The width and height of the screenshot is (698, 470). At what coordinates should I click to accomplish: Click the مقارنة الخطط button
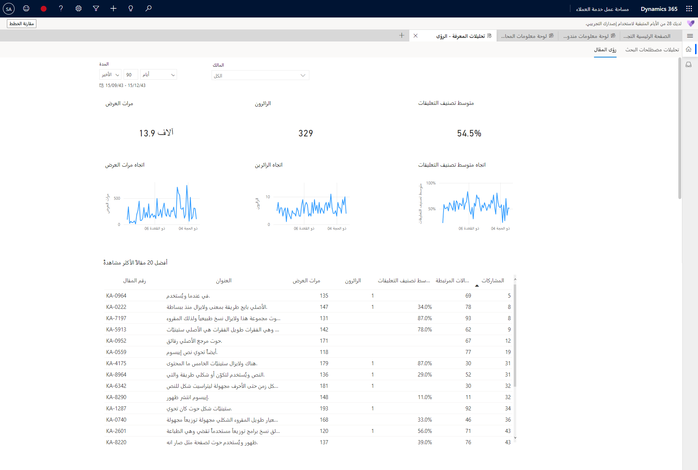pyautogui.click(x=22, y=24)
